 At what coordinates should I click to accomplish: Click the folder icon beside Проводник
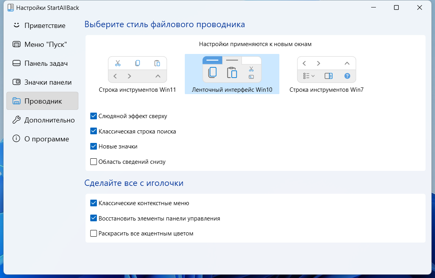[x=17, y=101]
